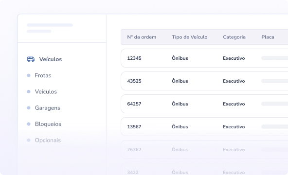Select order number 76362
This screenshot has width=288, height=175.
click(x=134, y=150)
